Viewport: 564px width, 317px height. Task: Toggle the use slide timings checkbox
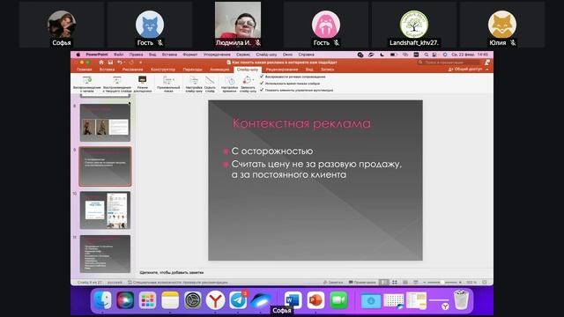coord(262,84)
